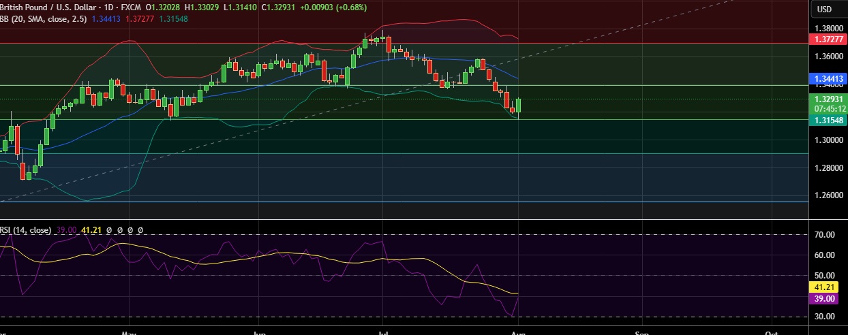Viewport: 848px width, 335px height.
Task: Click the teal 1.31548 lower band price label
Action: point(829,120)
